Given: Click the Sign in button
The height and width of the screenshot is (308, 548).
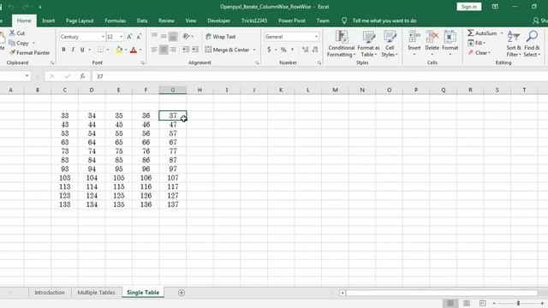Looking at the screenshot, I should (469, 7).
